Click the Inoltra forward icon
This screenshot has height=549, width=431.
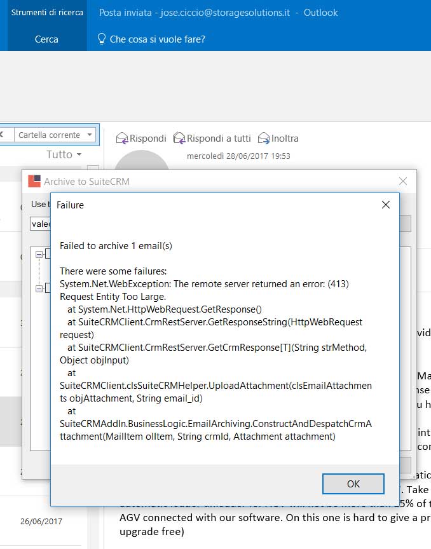click(264, 139)
